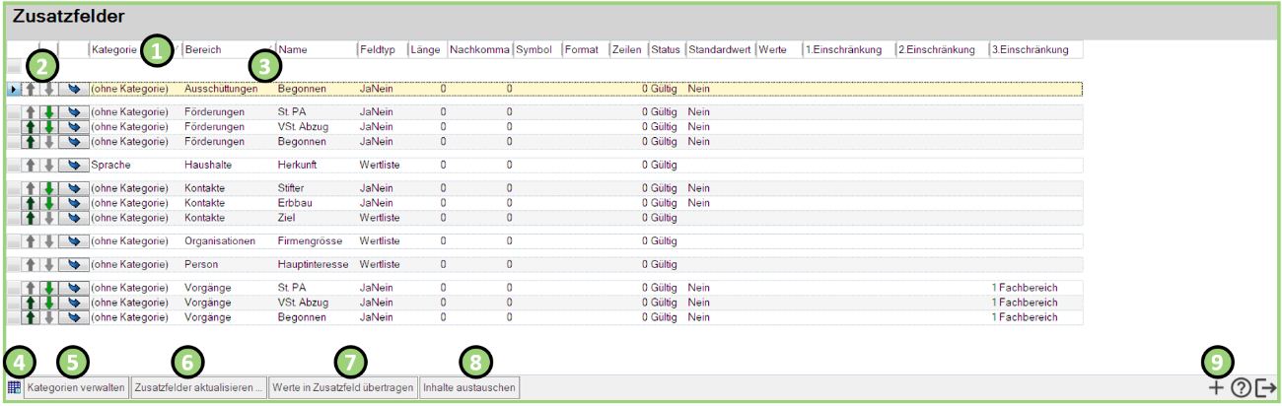Move Förderungen St. PA row down
Image resolution: width=1282 pixels, height=406 pixels.
(x=48, y=112)
